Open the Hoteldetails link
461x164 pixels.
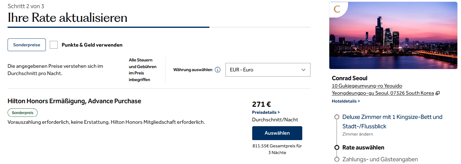pyautogui.click(x=346, y=101)
